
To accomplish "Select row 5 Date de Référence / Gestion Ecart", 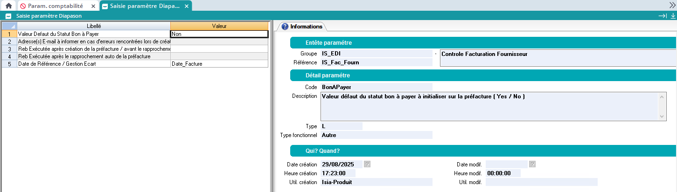I will (x=94, y=64).
